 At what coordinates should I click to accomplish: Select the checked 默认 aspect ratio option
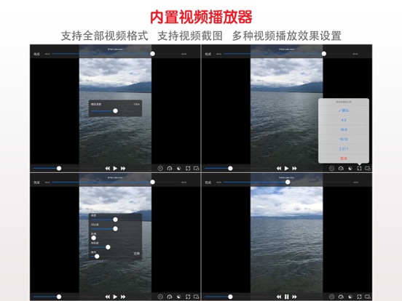[x=344, y=111]
